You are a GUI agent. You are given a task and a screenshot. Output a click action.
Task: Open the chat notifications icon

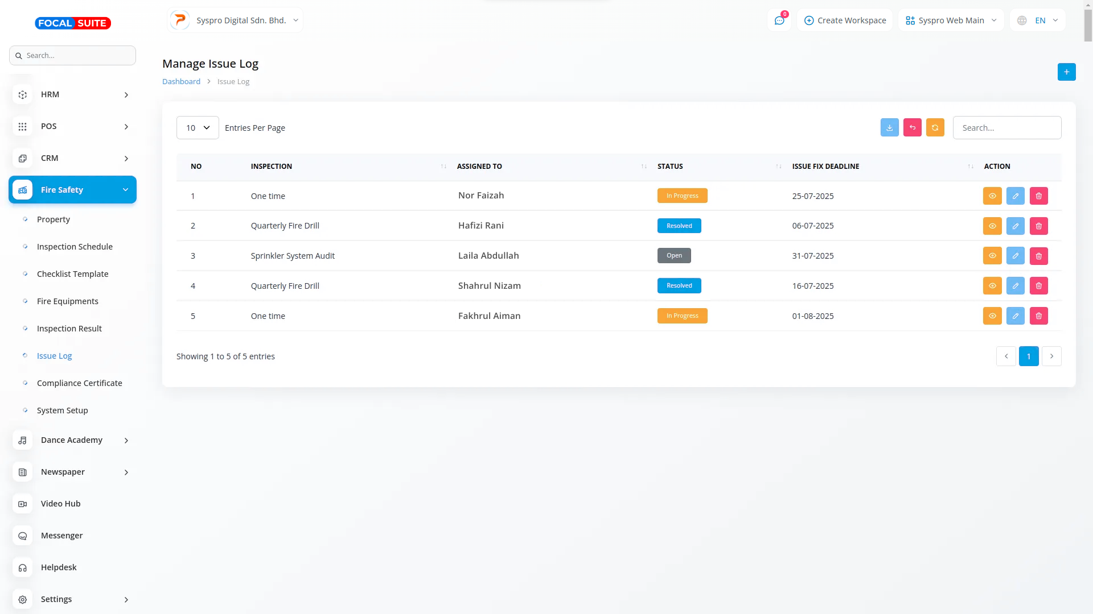[779, 20]
